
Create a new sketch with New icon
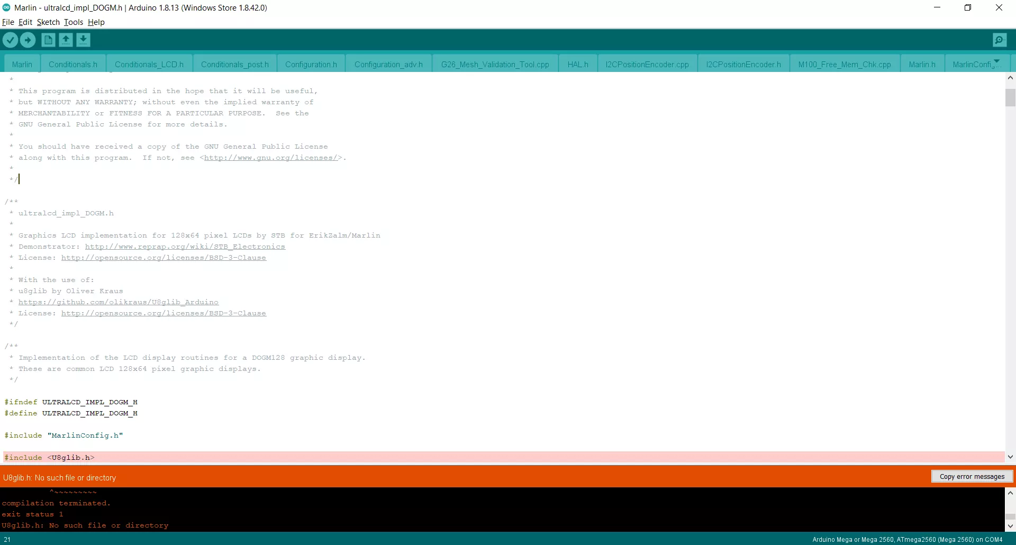tap(48, 40)
